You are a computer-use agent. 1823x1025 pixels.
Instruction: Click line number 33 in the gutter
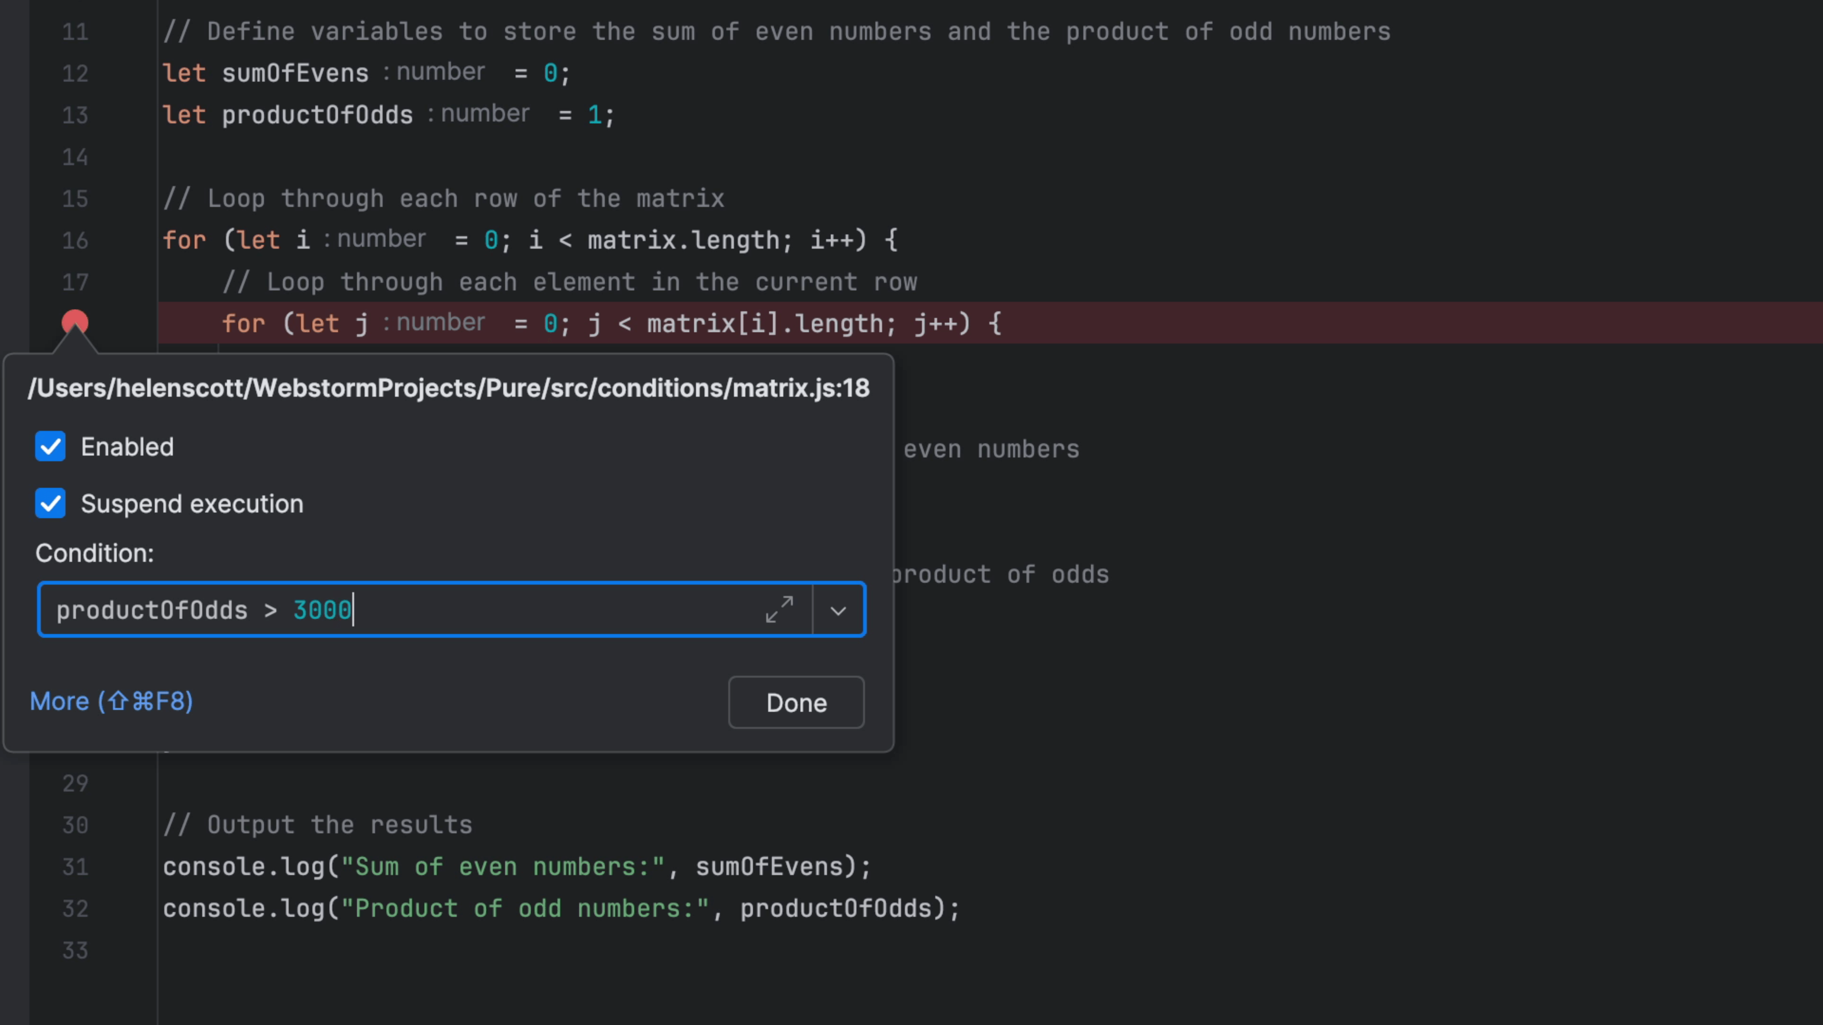pos(75,950)
